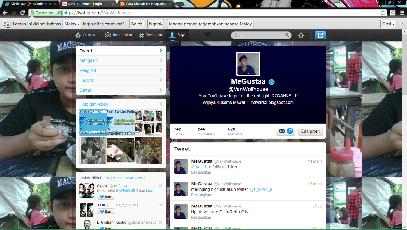Follow Agitha with the Ikuti button
The image size is (407, 230).
click(x=106, y=197)
